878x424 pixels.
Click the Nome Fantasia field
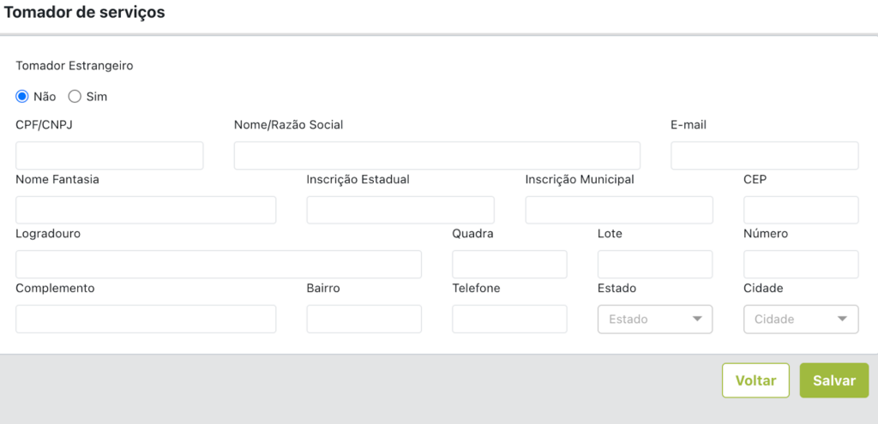click(x=146, y=210)
